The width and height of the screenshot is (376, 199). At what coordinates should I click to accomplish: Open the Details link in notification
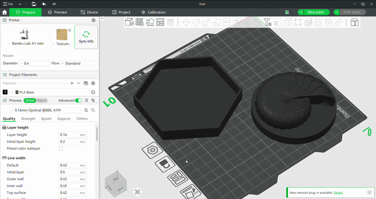click(338, 192)
